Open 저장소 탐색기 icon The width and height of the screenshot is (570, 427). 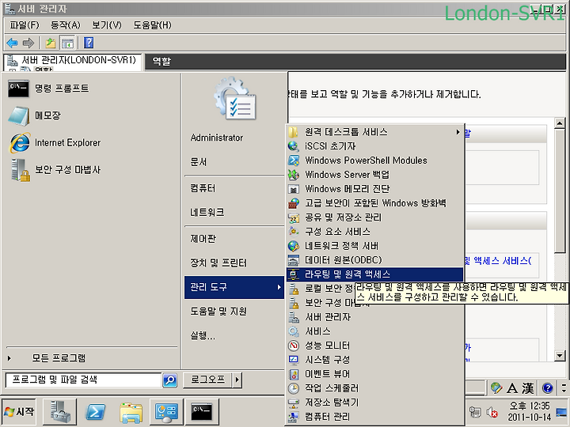[294, 402]
